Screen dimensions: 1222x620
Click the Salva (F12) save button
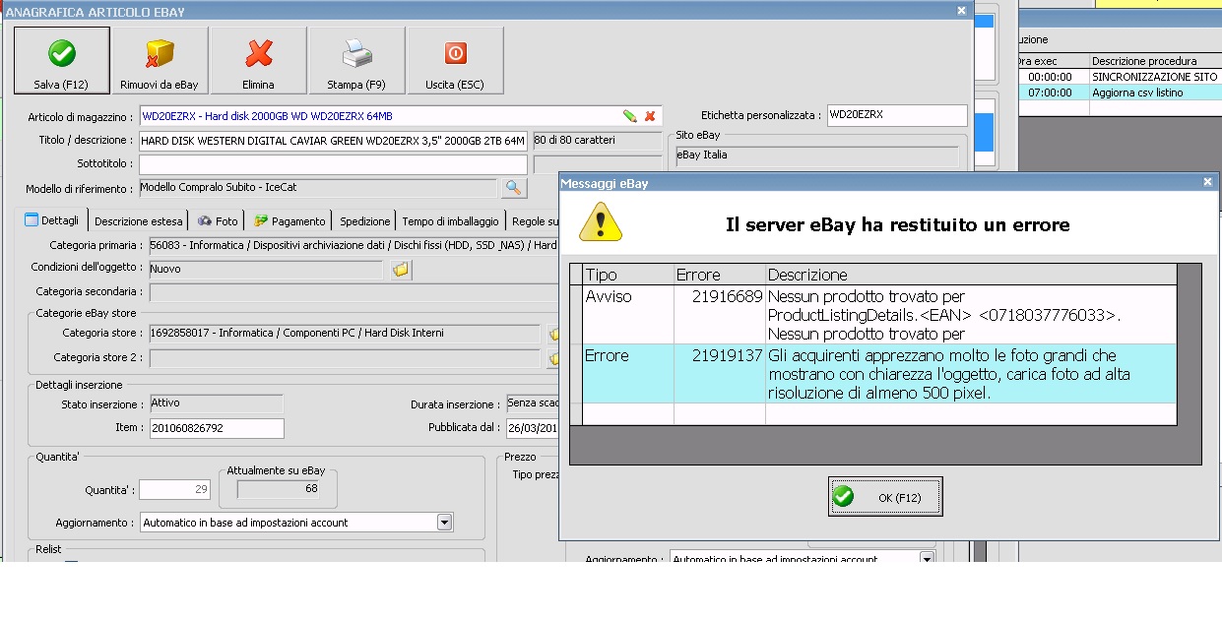click(61, 60)
